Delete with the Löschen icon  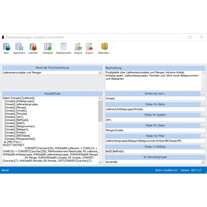(x=33, y=47)
